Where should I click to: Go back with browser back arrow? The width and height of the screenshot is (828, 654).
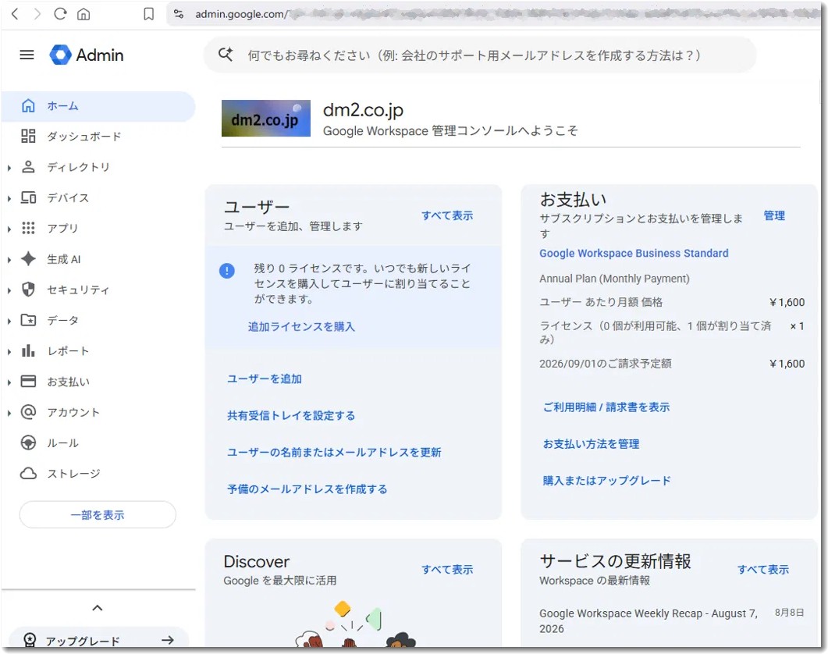(15, 14)
